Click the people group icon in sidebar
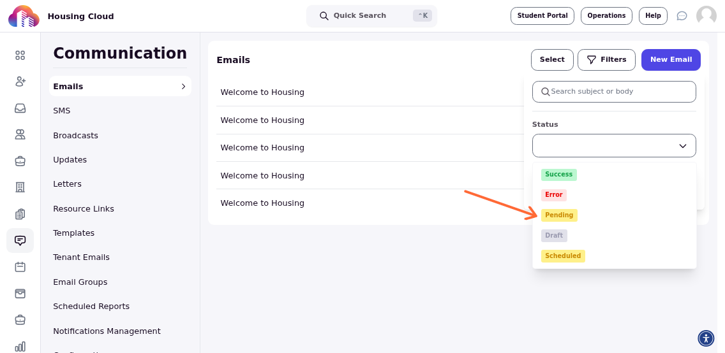Screen dimensions: 725x353 tap(20, 134)
